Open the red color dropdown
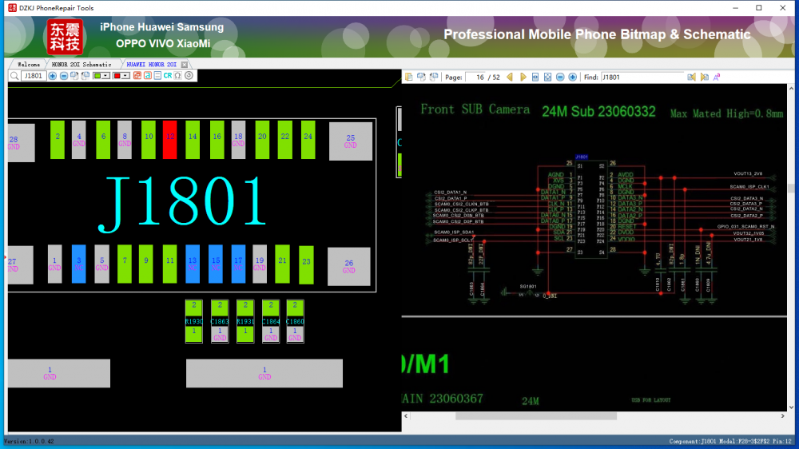Image resolution: width=799 pixels, height=449 pixels. click(126, 76)
